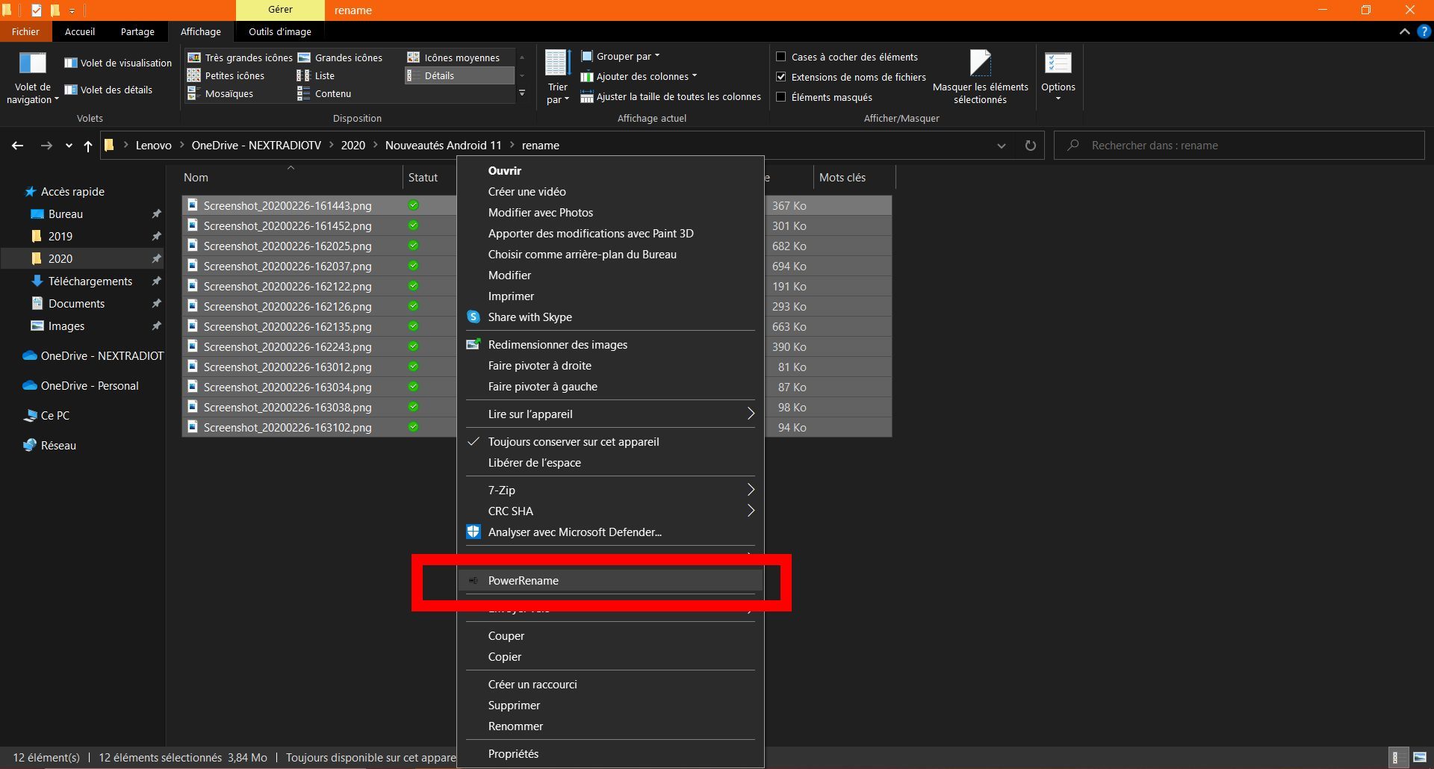Screen dimensions: 1434x769
Task: Click Libérer de l'espace entry
Action: click(610, 462)
